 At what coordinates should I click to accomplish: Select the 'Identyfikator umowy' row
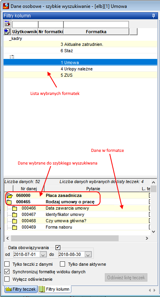click(77, 214)
